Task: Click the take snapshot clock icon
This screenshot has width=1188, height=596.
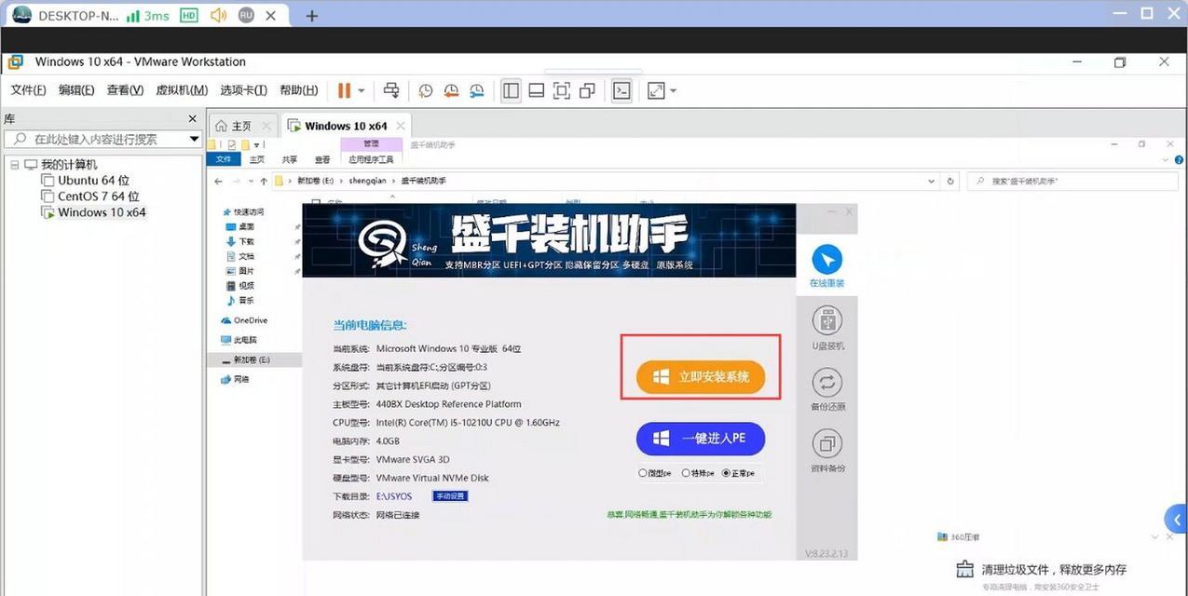Action: click(426, 90)
